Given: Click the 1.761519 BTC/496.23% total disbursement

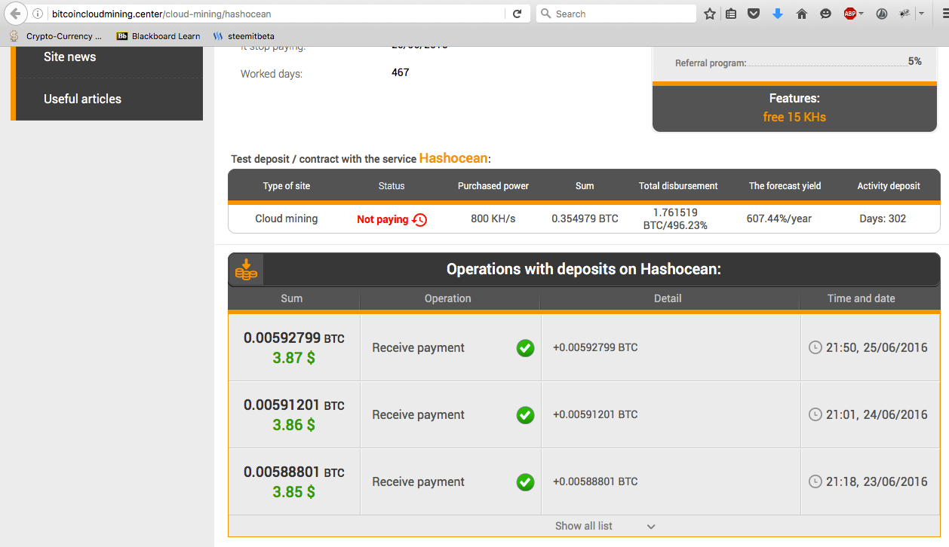Looking at the screenshot, I should pyautogui.click(x=675, y=218).
